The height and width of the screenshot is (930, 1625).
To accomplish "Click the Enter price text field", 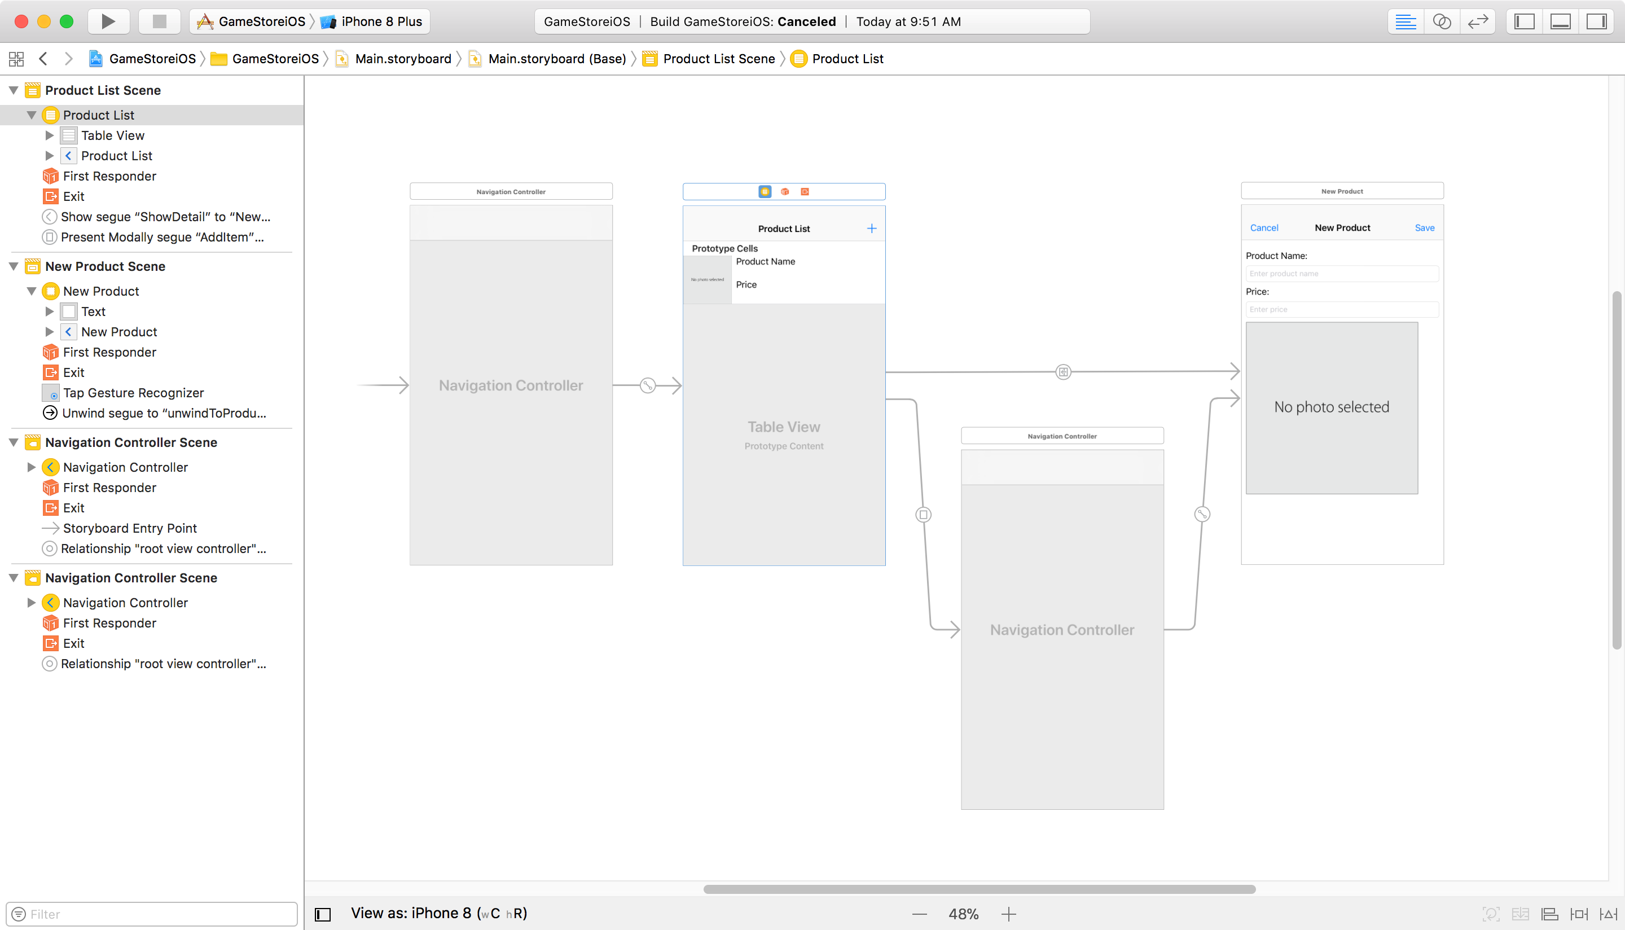I will click(x=1342, y=309).
